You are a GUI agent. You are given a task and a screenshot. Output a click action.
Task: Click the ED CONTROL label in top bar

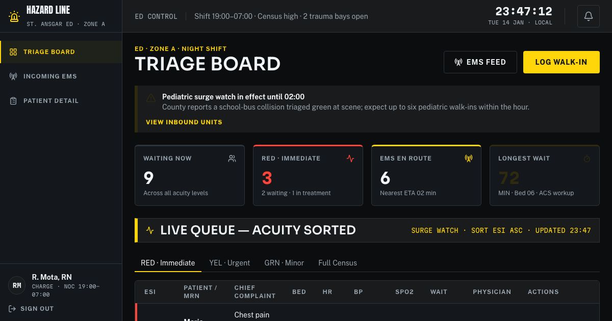pos(156,16)
